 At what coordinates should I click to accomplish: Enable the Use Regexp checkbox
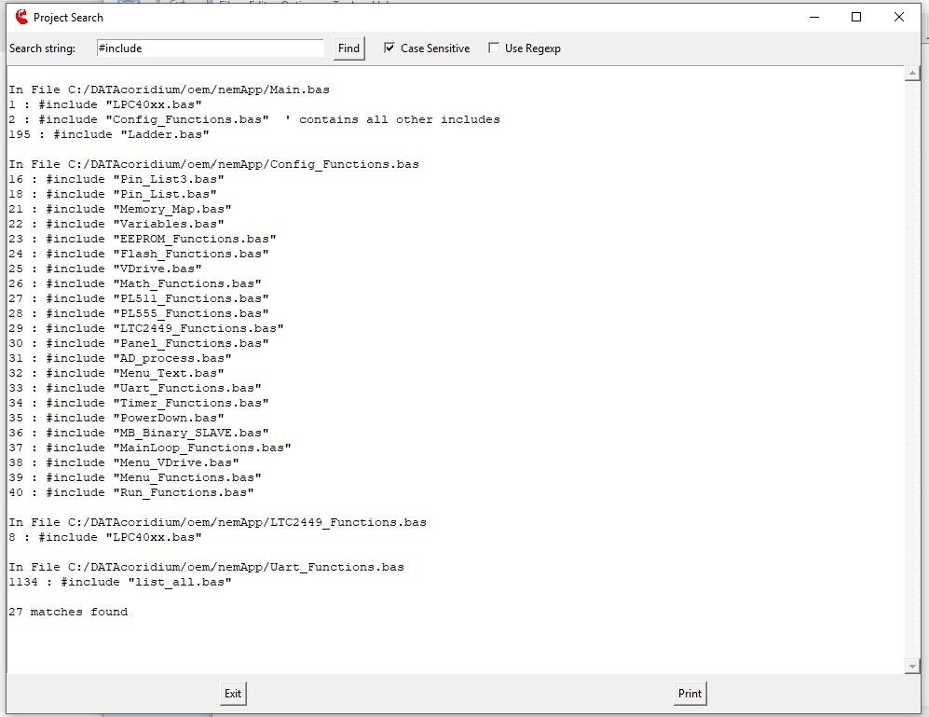[x=494, y=48]
